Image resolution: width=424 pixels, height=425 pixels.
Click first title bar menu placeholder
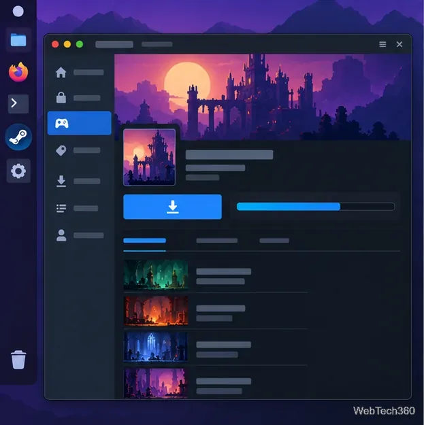[x=114, y=44]
